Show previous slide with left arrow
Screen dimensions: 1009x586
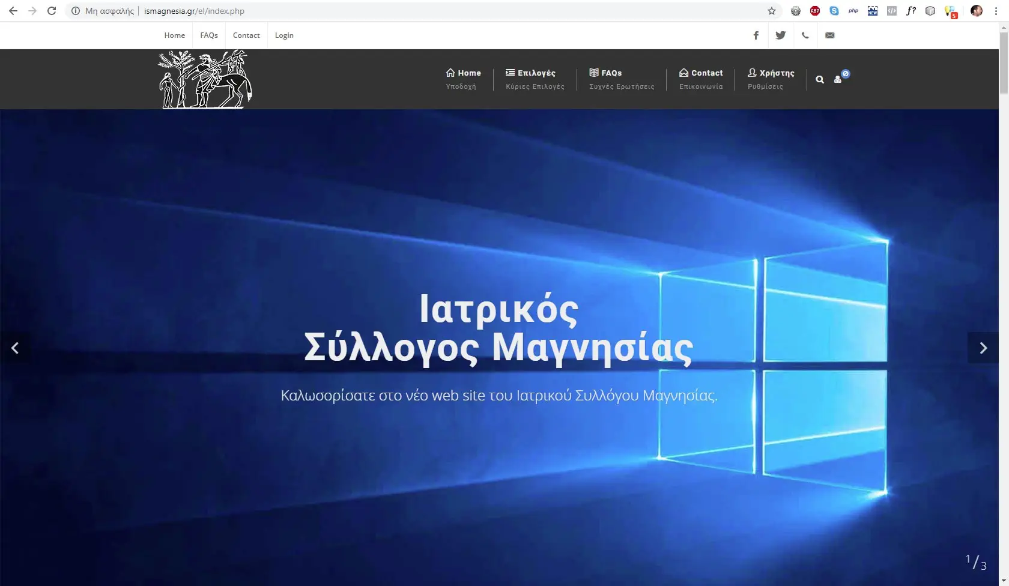coord(15,348)
